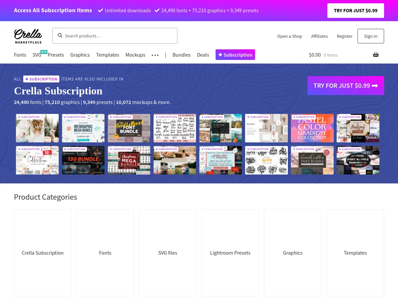This screenshot has width=398, height=298.
Task: Click the search magnifier icon in the search bar
Action: [x=60, y=35]
